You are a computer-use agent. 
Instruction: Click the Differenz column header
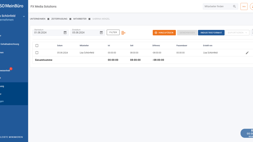point(156,46)
